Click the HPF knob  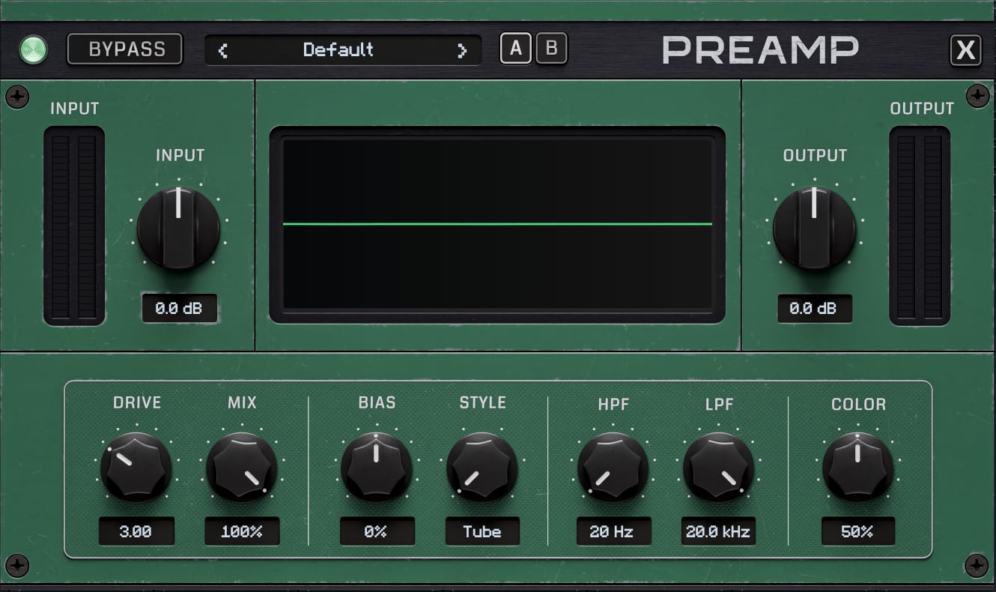[613, 467]
